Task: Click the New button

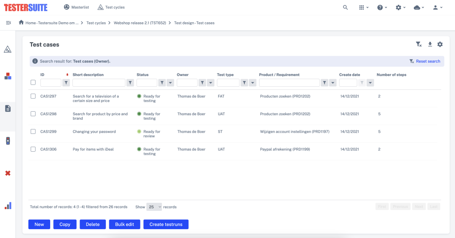Action: point(39,224)
